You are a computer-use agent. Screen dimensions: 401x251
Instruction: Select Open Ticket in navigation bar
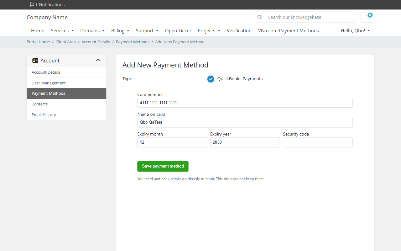(x=178, y=31)
